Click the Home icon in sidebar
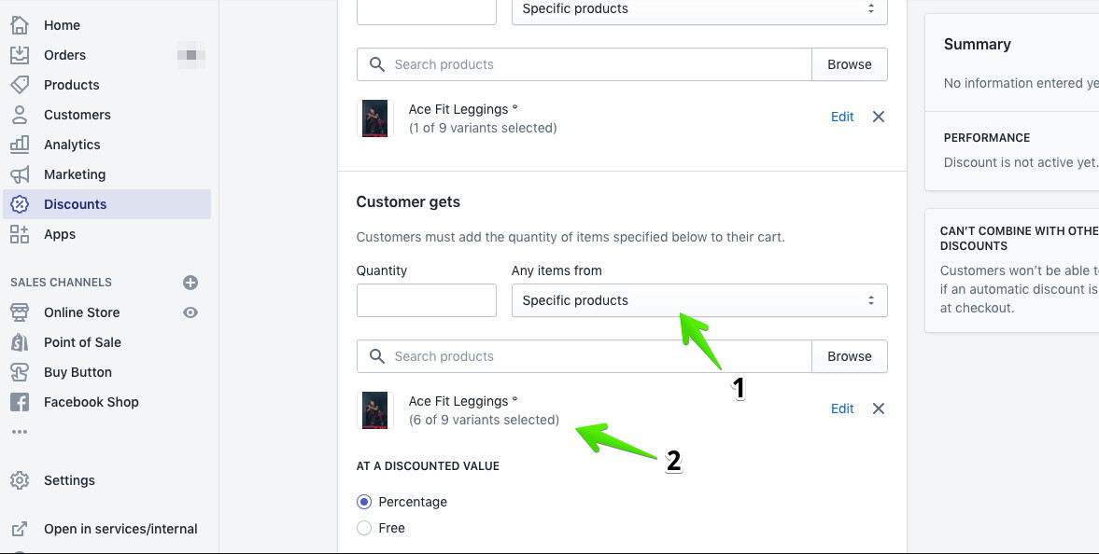The height and width of the screenshot is (554, 1099). [x=20, y=25]
